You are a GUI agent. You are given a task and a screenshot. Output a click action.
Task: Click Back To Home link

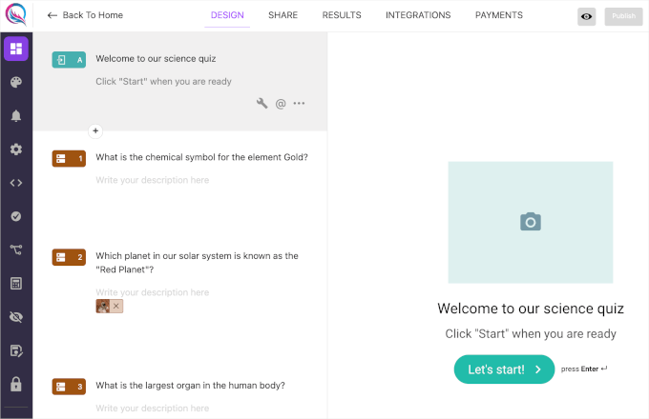click(85, 15)
